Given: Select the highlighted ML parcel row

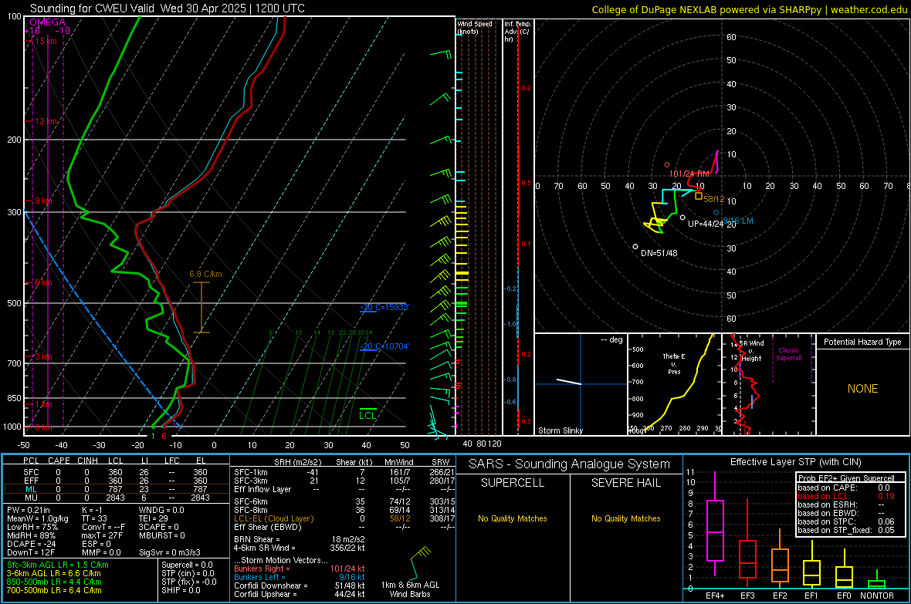Looking at the screenshot, I should 116,489.
